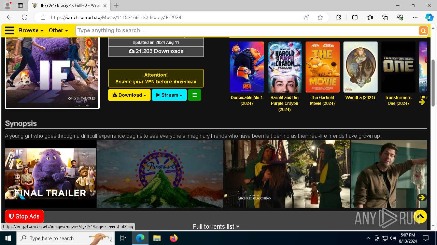Image resolution: width=437 pixels, height=245 pixels.
Task: Open the WondLa poster thumbnail
Action: tap(361, 67)
